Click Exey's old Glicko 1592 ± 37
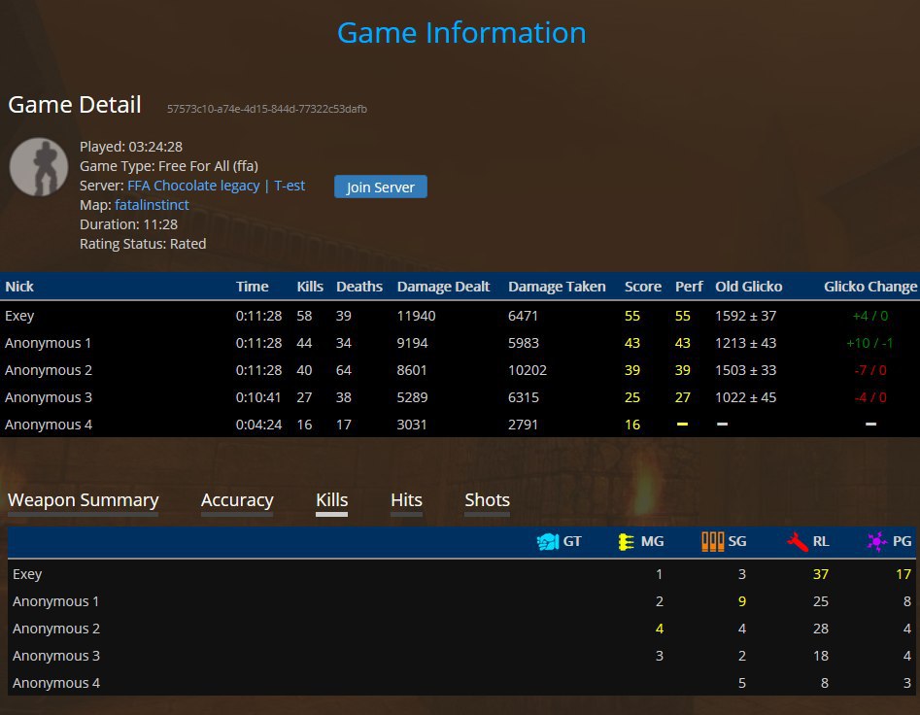The width and height of the screenshot is (920, 715). point(745,316)
